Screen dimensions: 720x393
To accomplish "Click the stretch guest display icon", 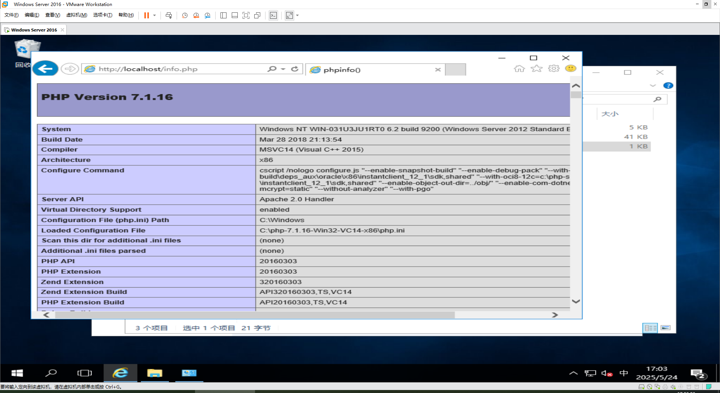I will tap(289, 15).
